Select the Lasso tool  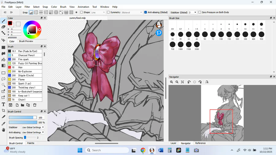[3, 79]
